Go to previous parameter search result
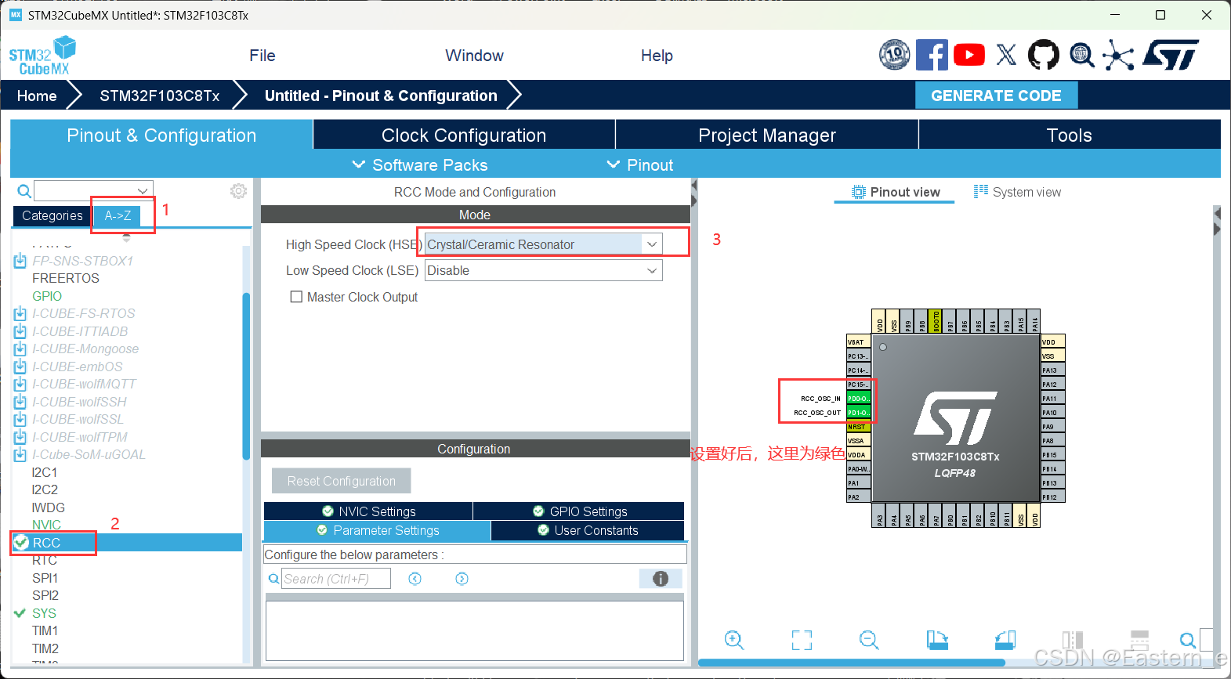 [x=415, y=579]
